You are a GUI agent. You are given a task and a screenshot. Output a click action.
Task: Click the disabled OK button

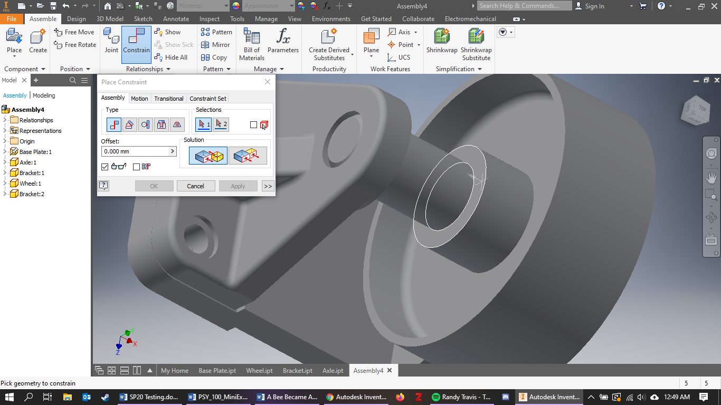pyautogui.click(x=154, y=186)
